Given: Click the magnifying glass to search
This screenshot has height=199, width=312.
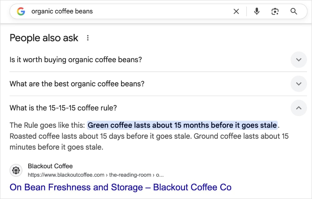Looking at the screenshot, I should click(294, 11).
